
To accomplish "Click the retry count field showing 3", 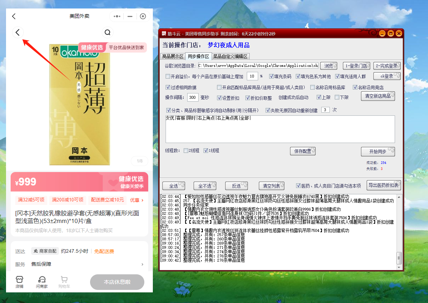I will 326,110.
